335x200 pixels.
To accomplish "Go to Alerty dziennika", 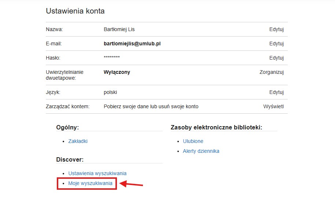I will point(201,151).
